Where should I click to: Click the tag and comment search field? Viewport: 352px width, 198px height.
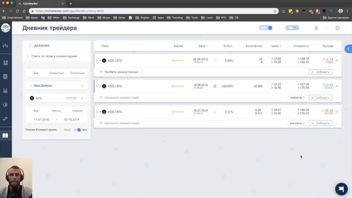click(x=57, y=56)
